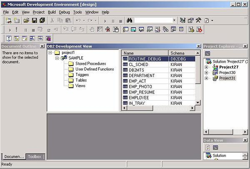Open the Edit menu
This screenshot has width=250, height=169.
(15, 12)
